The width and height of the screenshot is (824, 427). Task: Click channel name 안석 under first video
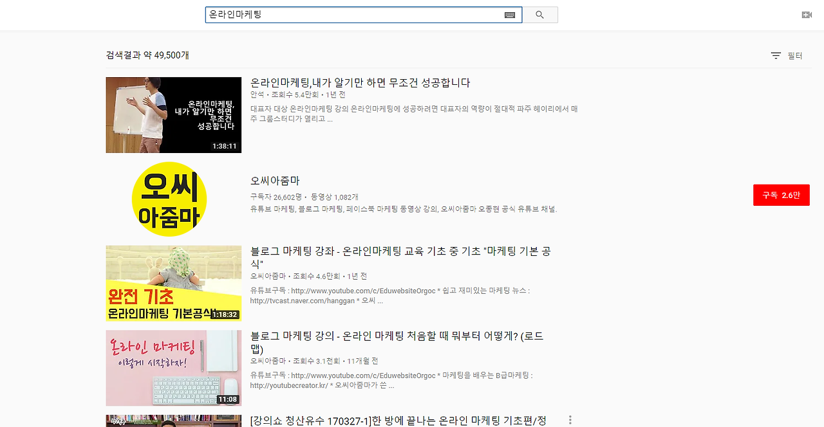[257, 95]
